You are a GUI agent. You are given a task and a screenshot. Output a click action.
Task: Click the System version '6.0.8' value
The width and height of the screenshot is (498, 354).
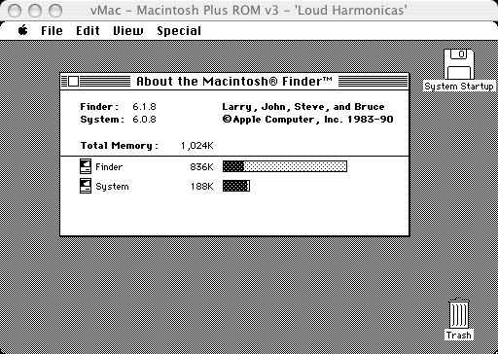click(144, 120)
